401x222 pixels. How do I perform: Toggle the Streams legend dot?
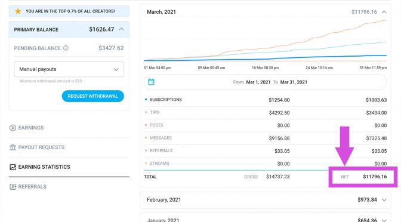pos(146,164)
